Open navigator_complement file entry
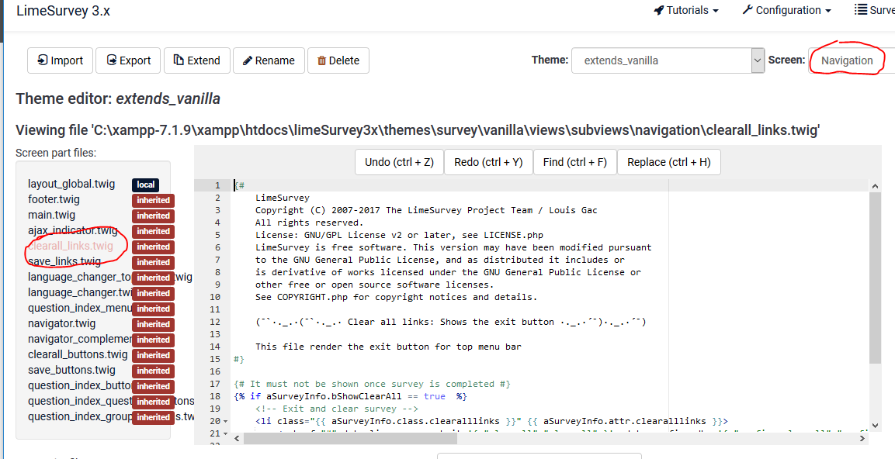895x459 pixels. [x=80, y=340]
